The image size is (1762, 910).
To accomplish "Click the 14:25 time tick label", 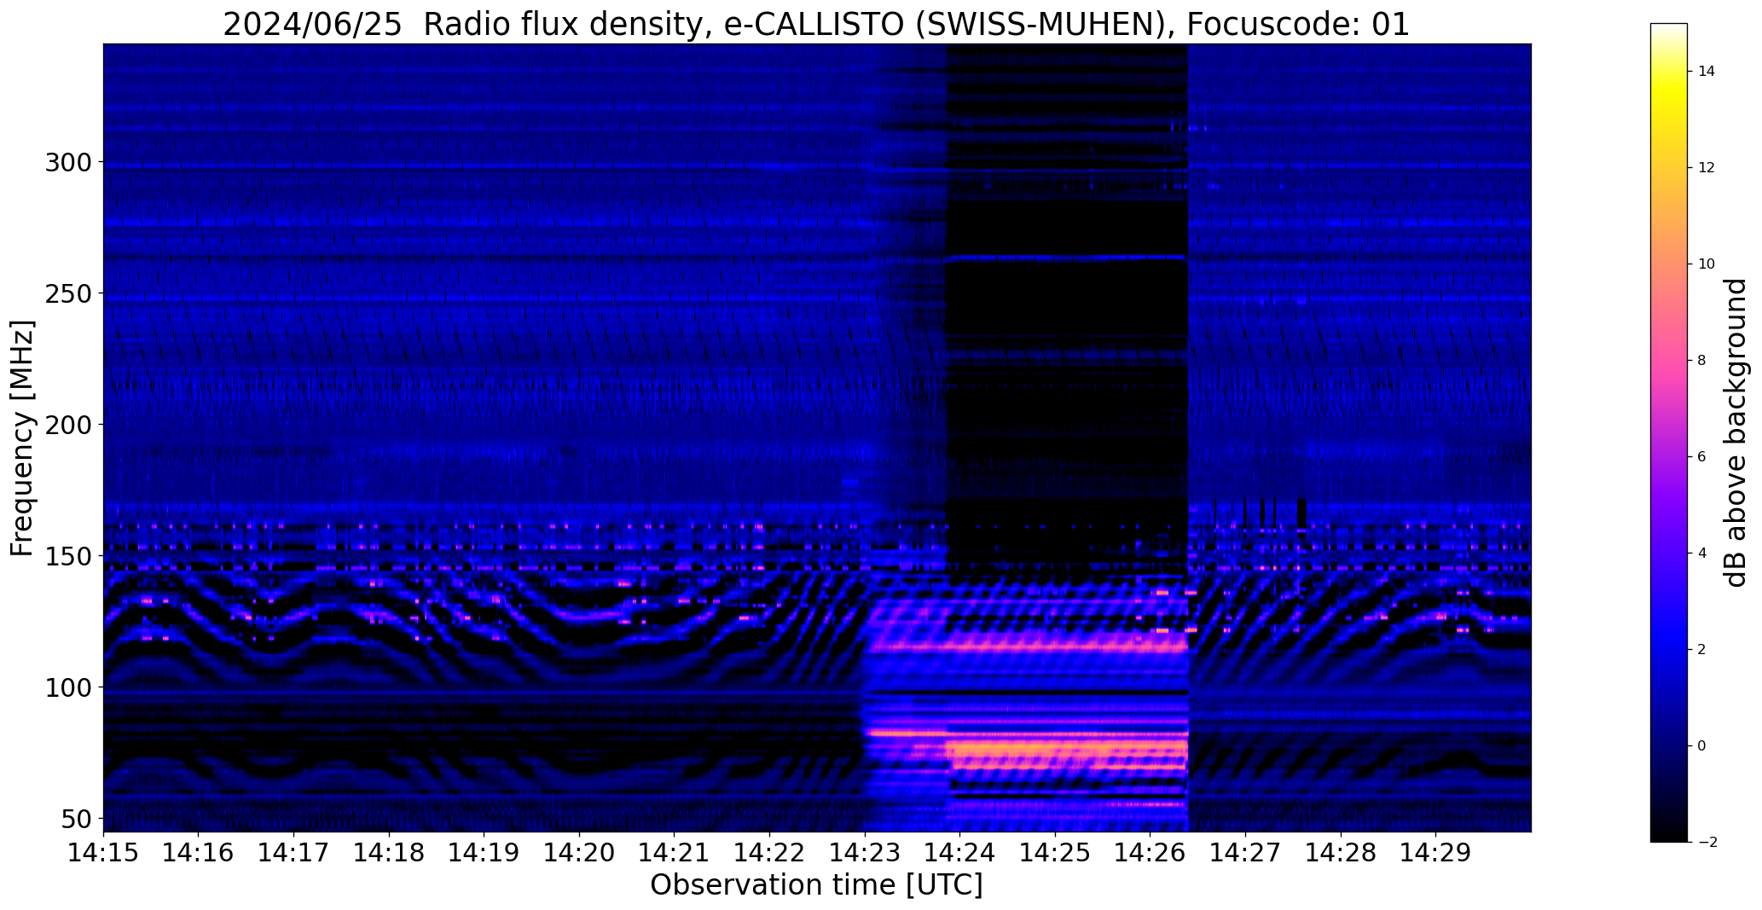I will [1056, 853].
